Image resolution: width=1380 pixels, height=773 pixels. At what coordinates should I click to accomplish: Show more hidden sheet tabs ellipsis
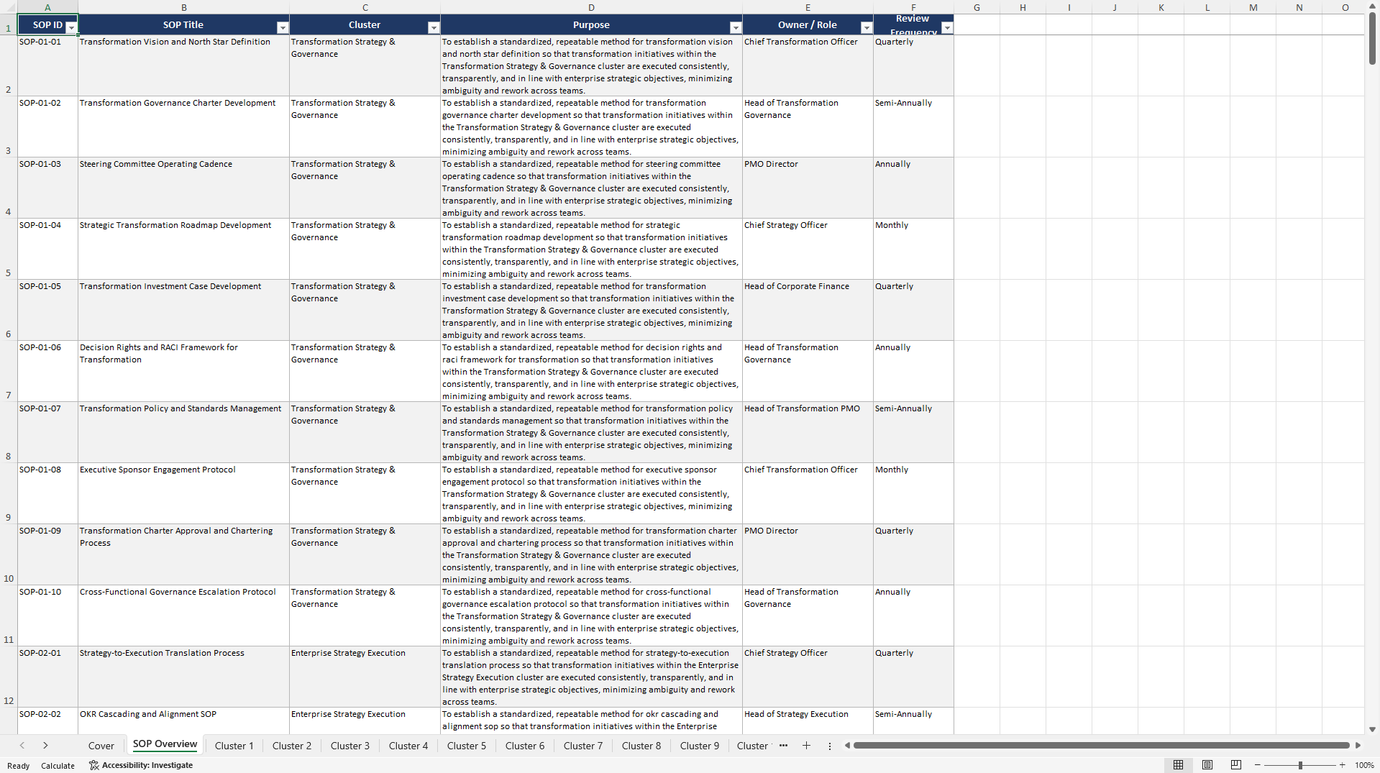click(783, 746)
